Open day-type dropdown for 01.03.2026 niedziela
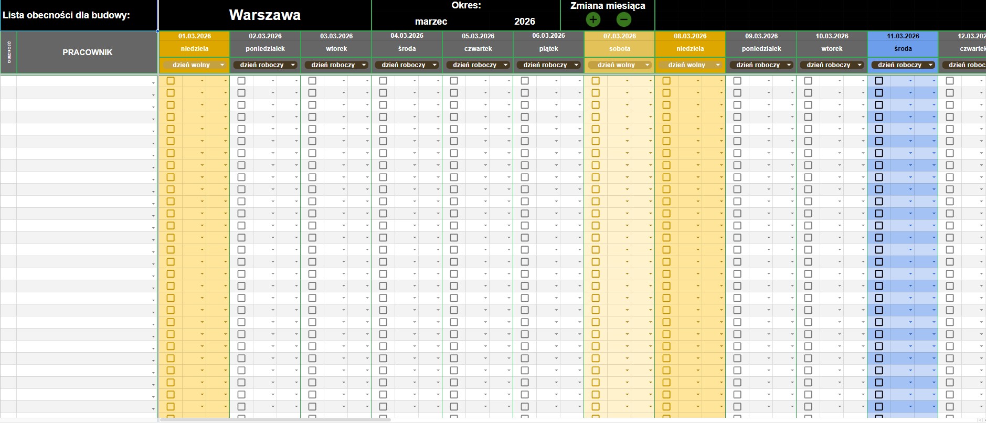The height and width of the screenshot is (423, 986). click(222, 65)
